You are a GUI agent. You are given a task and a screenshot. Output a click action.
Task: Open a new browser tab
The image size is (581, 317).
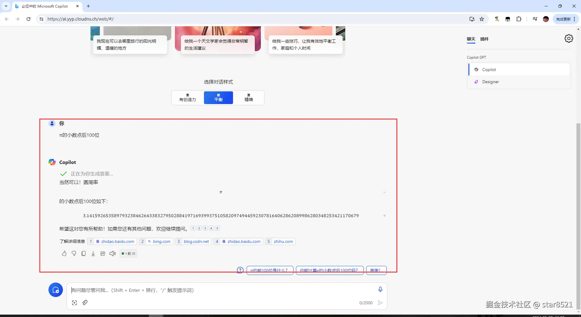(88, 6)
